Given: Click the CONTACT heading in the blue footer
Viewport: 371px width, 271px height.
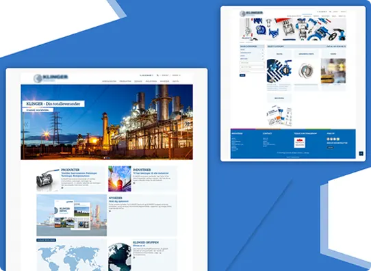Looking at the screenshot, I should [267, 133].
